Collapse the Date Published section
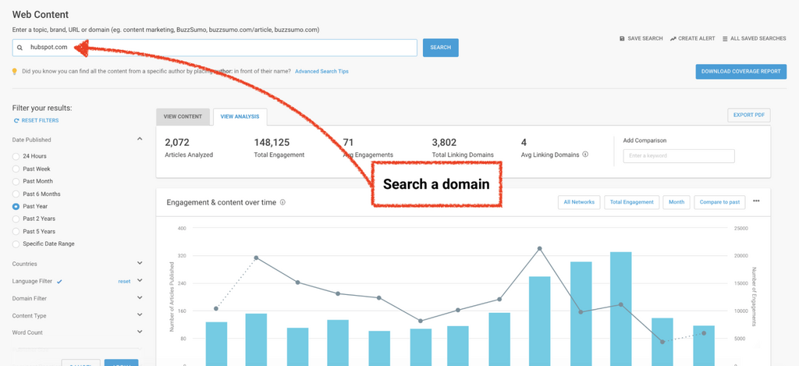This screenshot has height=366, width=799. pyautogui.click(x=140, y=139)
